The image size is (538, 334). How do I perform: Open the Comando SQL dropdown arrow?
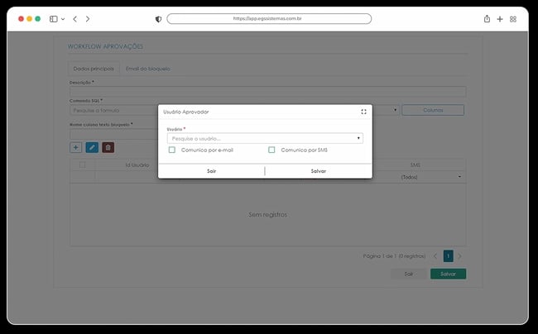[x=395, y=110]
